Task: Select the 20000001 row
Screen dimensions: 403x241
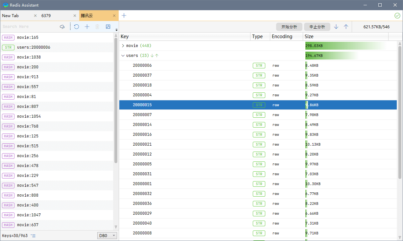Action: point(258,184)
